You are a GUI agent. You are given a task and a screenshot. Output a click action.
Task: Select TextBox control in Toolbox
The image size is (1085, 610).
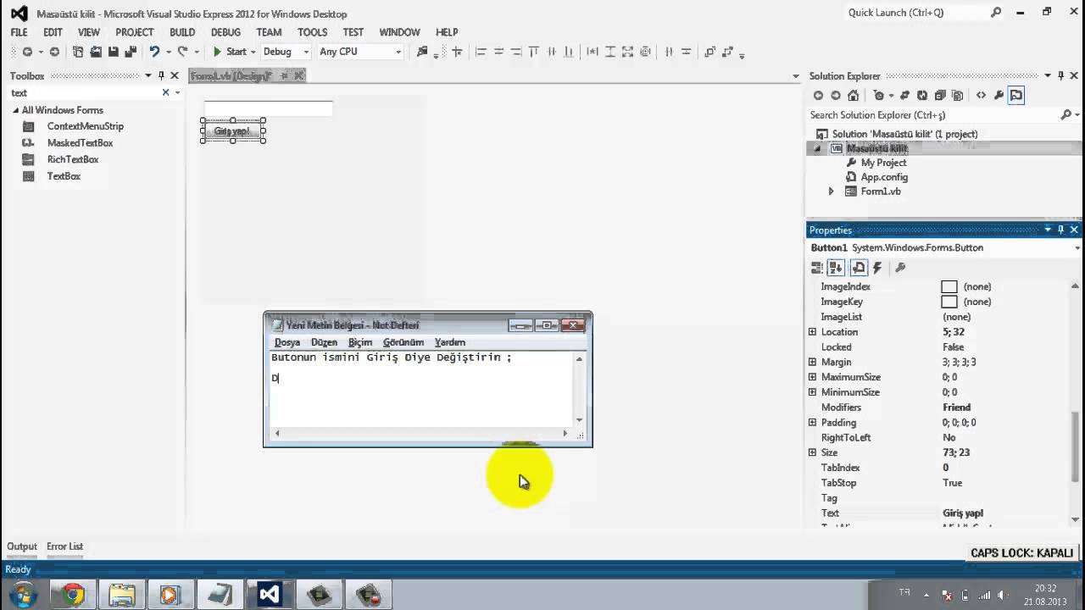point(64,176)
